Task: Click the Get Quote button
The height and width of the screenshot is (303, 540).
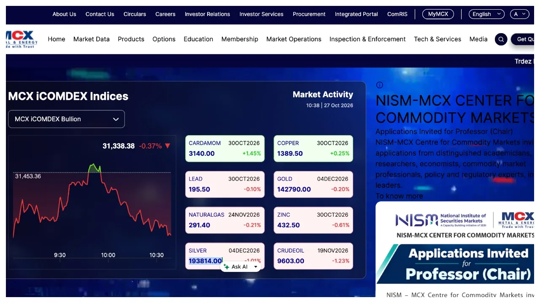Action: click(x=523, y=39)
